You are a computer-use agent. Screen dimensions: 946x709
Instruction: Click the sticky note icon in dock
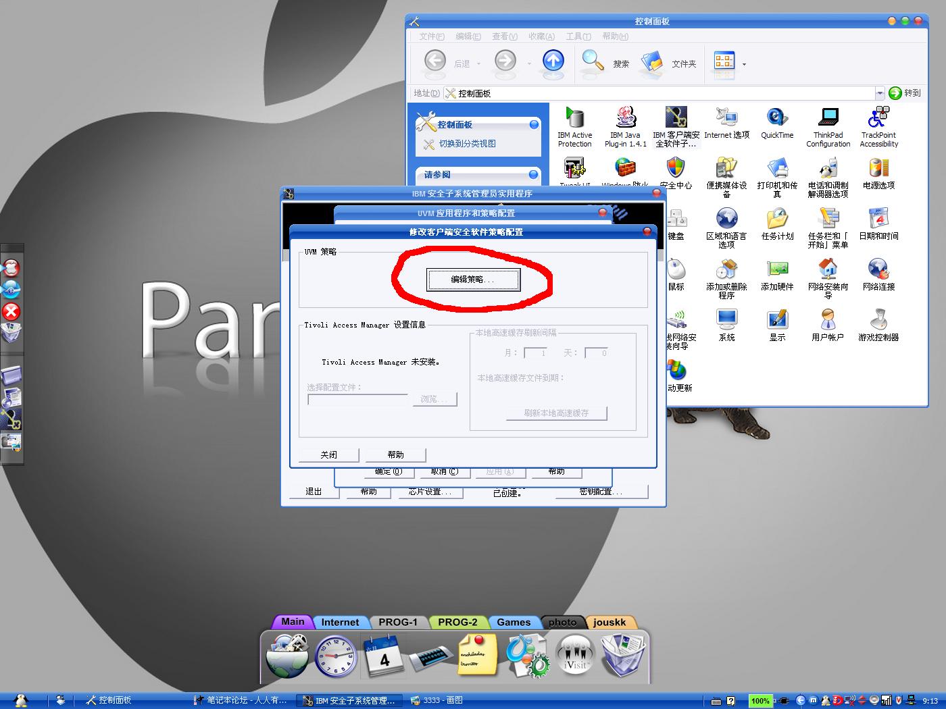coord(478,654)
